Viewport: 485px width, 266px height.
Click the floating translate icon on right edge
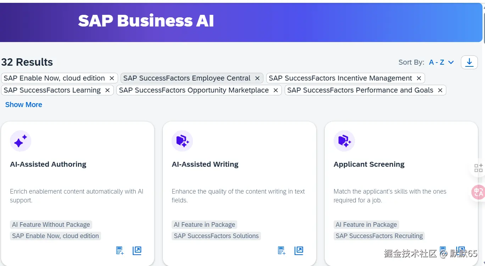pyautogui.click(x=478, y=192)
